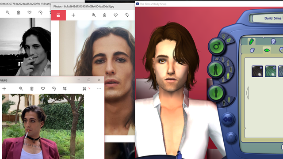The image size is (283, 159).
Task: Choose the dark eye color swatch
Action: point(257,71)
